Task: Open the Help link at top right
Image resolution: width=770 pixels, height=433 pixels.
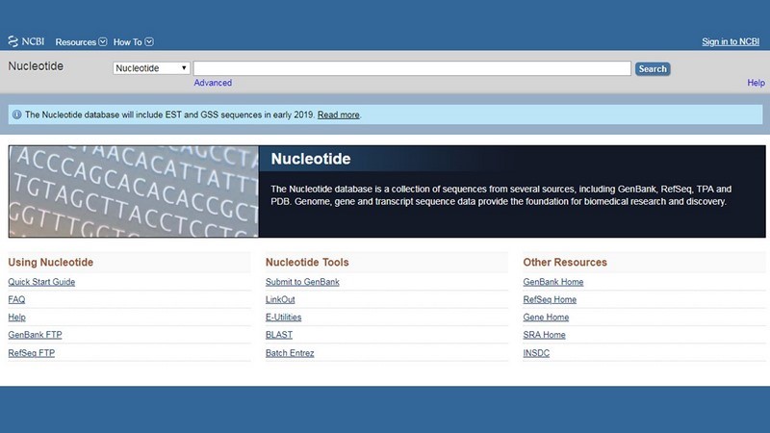Action: [756, 83]
